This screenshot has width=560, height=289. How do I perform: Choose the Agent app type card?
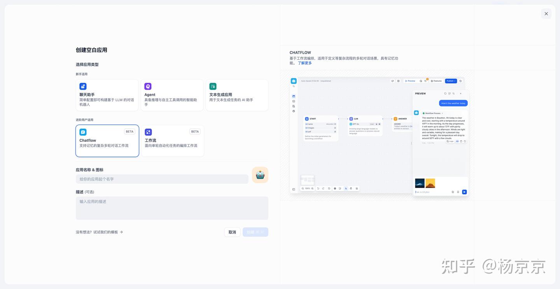(x=172, y=95)
